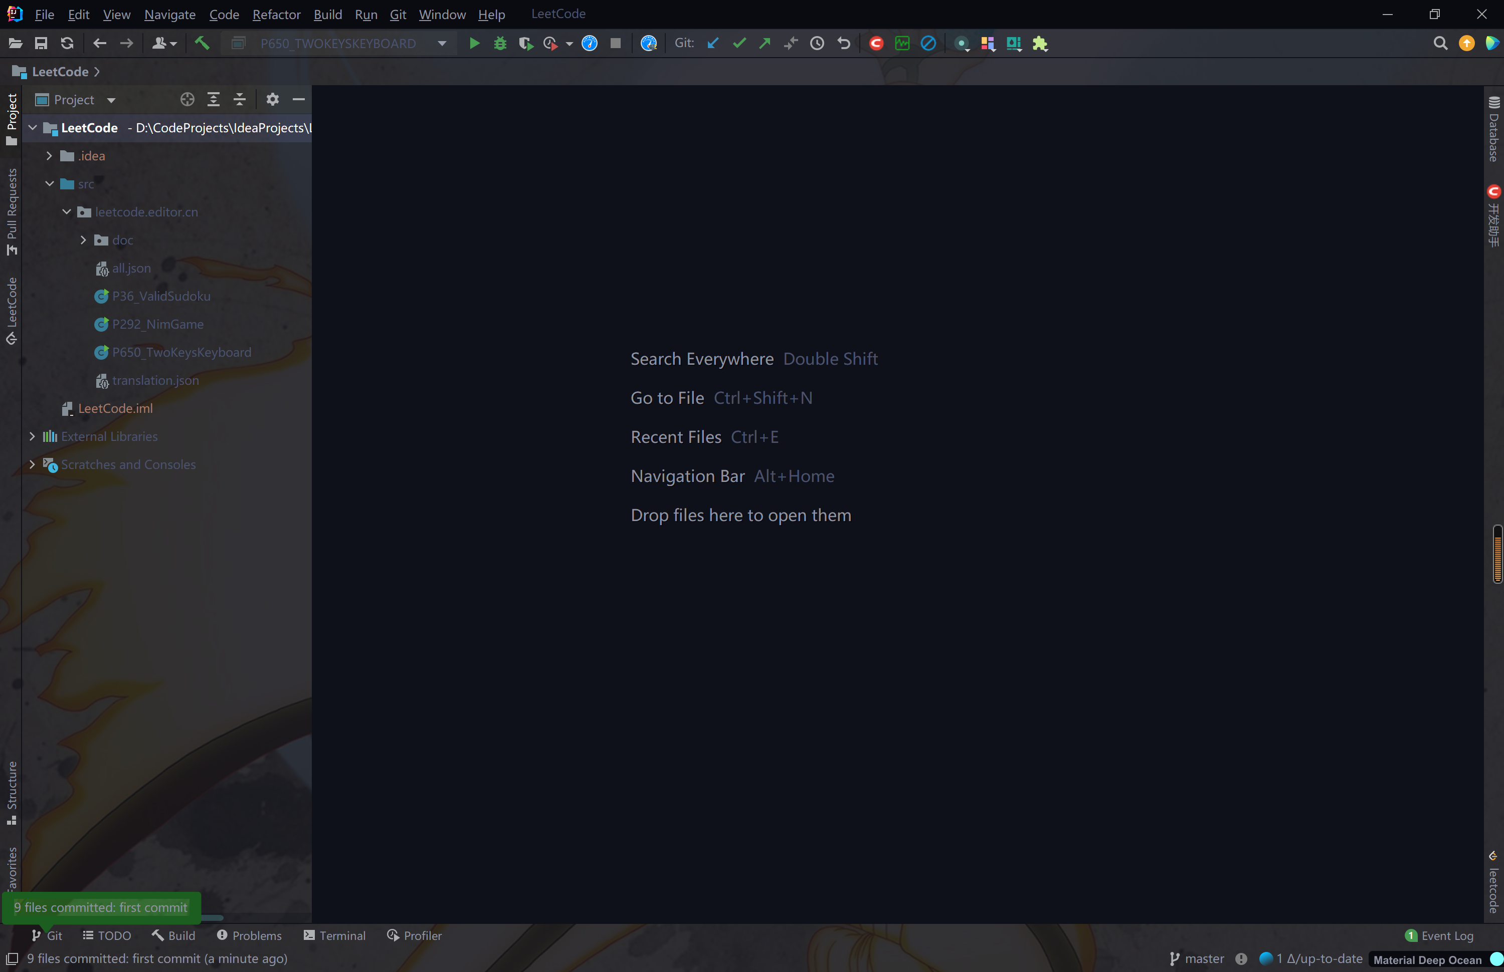This screenshot has height=972, width=1504.
Task: Push commits with the green up-right arrow
Action: pos(765,43)
